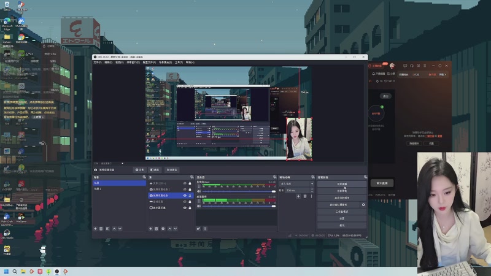The width and height of the screenshot is (491, 276).
Task: Toggle the lock on the 游戏采集 source
Action: (190, 202)
